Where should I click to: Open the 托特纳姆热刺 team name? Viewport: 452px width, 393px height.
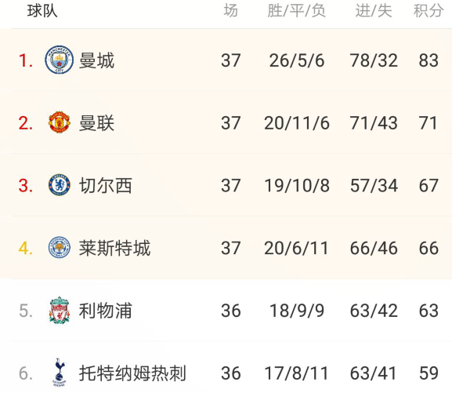tap(132, 373)
